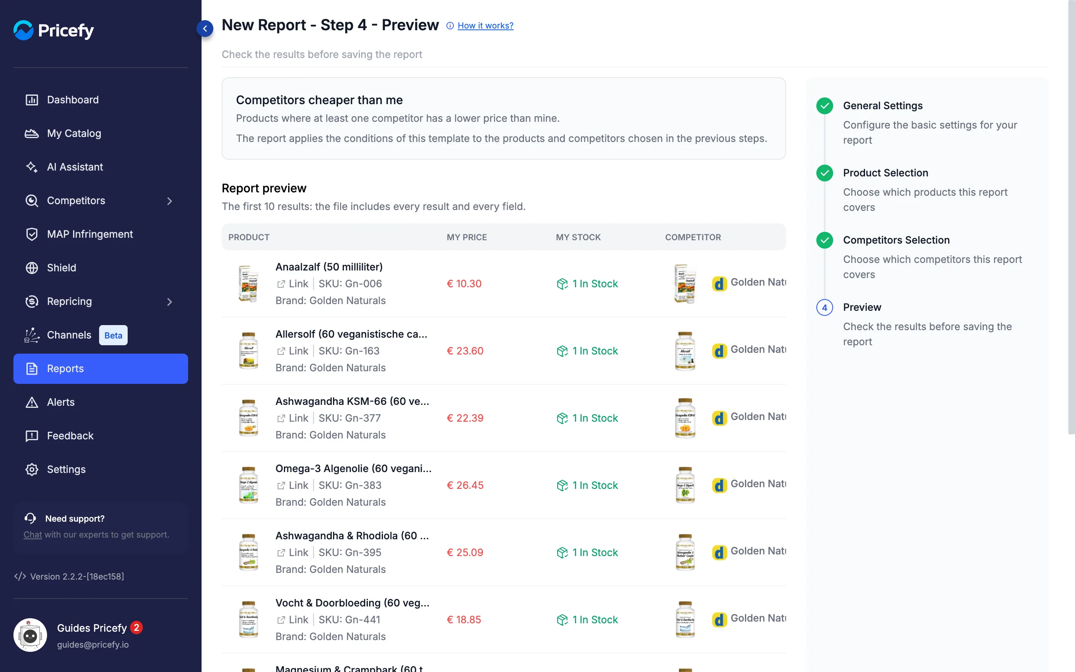Open the Ashwagandha & Rhodiola Gn-395 Link
The width and height of the screenshot is (1075, 672).
292,552
